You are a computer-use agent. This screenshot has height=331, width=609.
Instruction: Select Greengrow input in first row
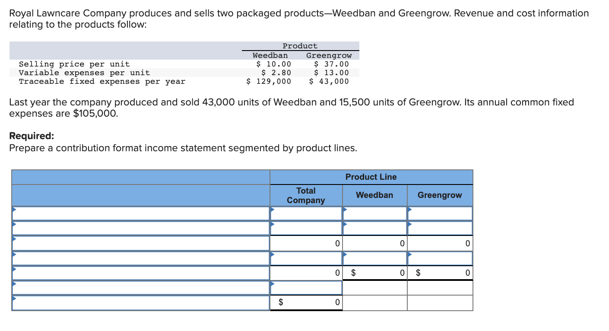click(440, 213)
